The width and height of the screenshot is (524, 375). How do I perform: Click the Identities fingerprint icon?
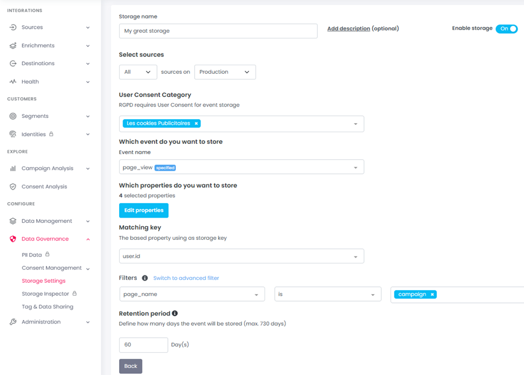(13, 135)
